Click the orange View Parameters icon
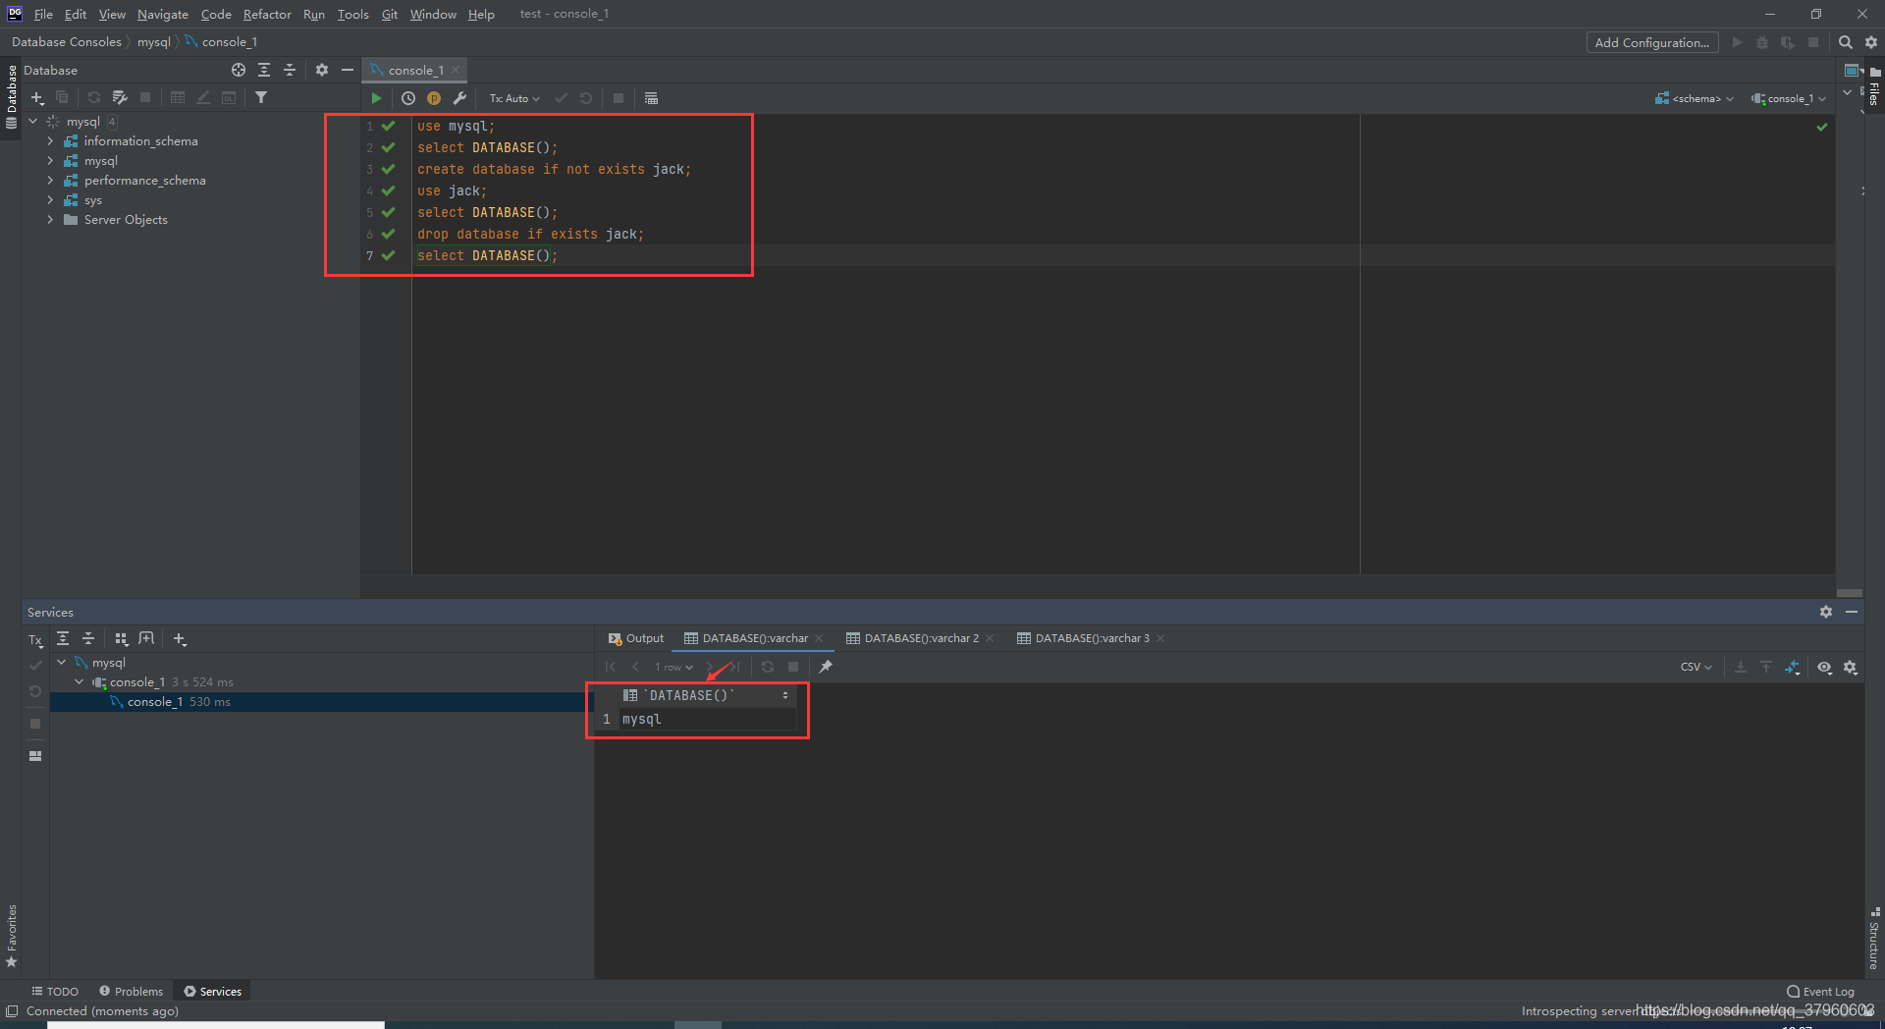The width and height of the screenshot is (1885, 1029). tap(434, 98)
